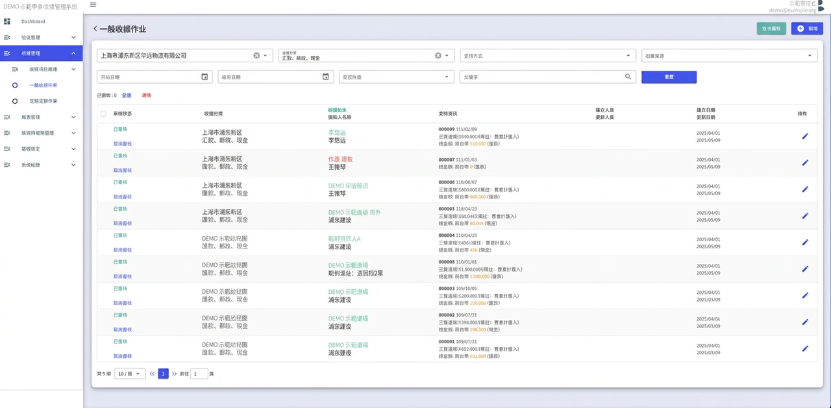Edit receipt 000003 with pencil icon
This screenshot has width=831, height=408.
pos(805,295)
